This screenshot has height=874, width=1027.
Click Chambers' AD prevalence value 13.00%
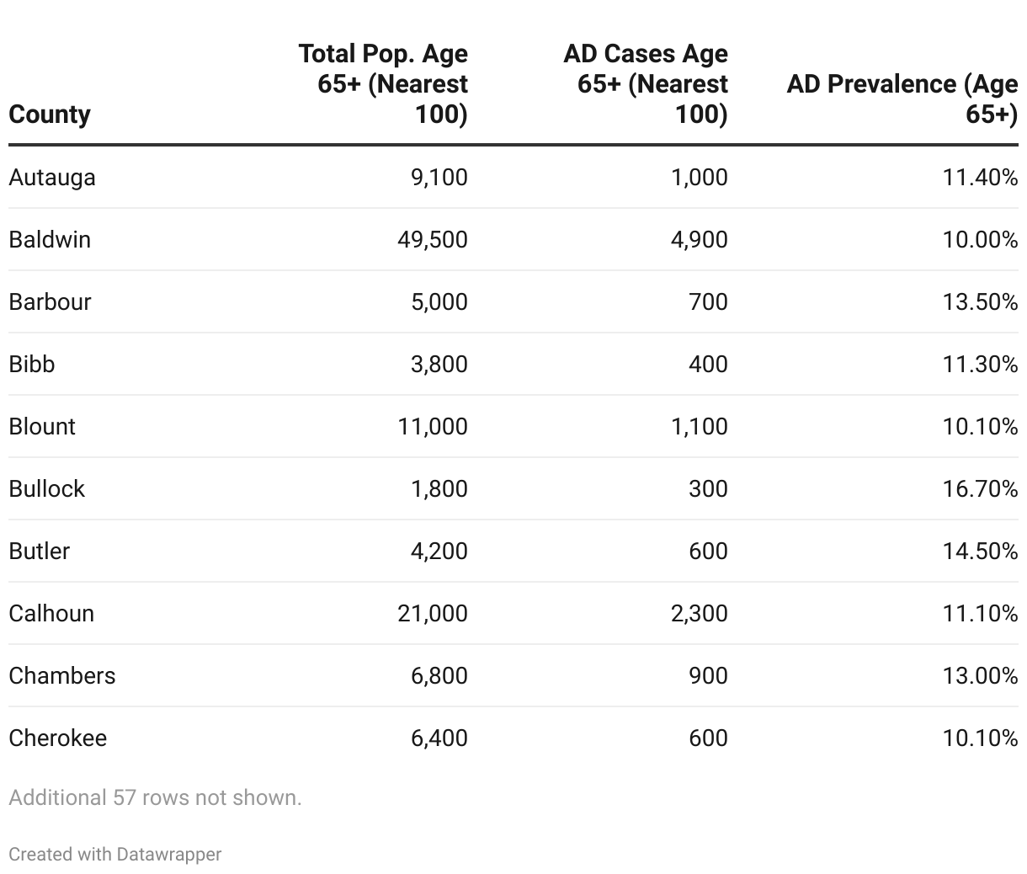[x=980, y=676]
